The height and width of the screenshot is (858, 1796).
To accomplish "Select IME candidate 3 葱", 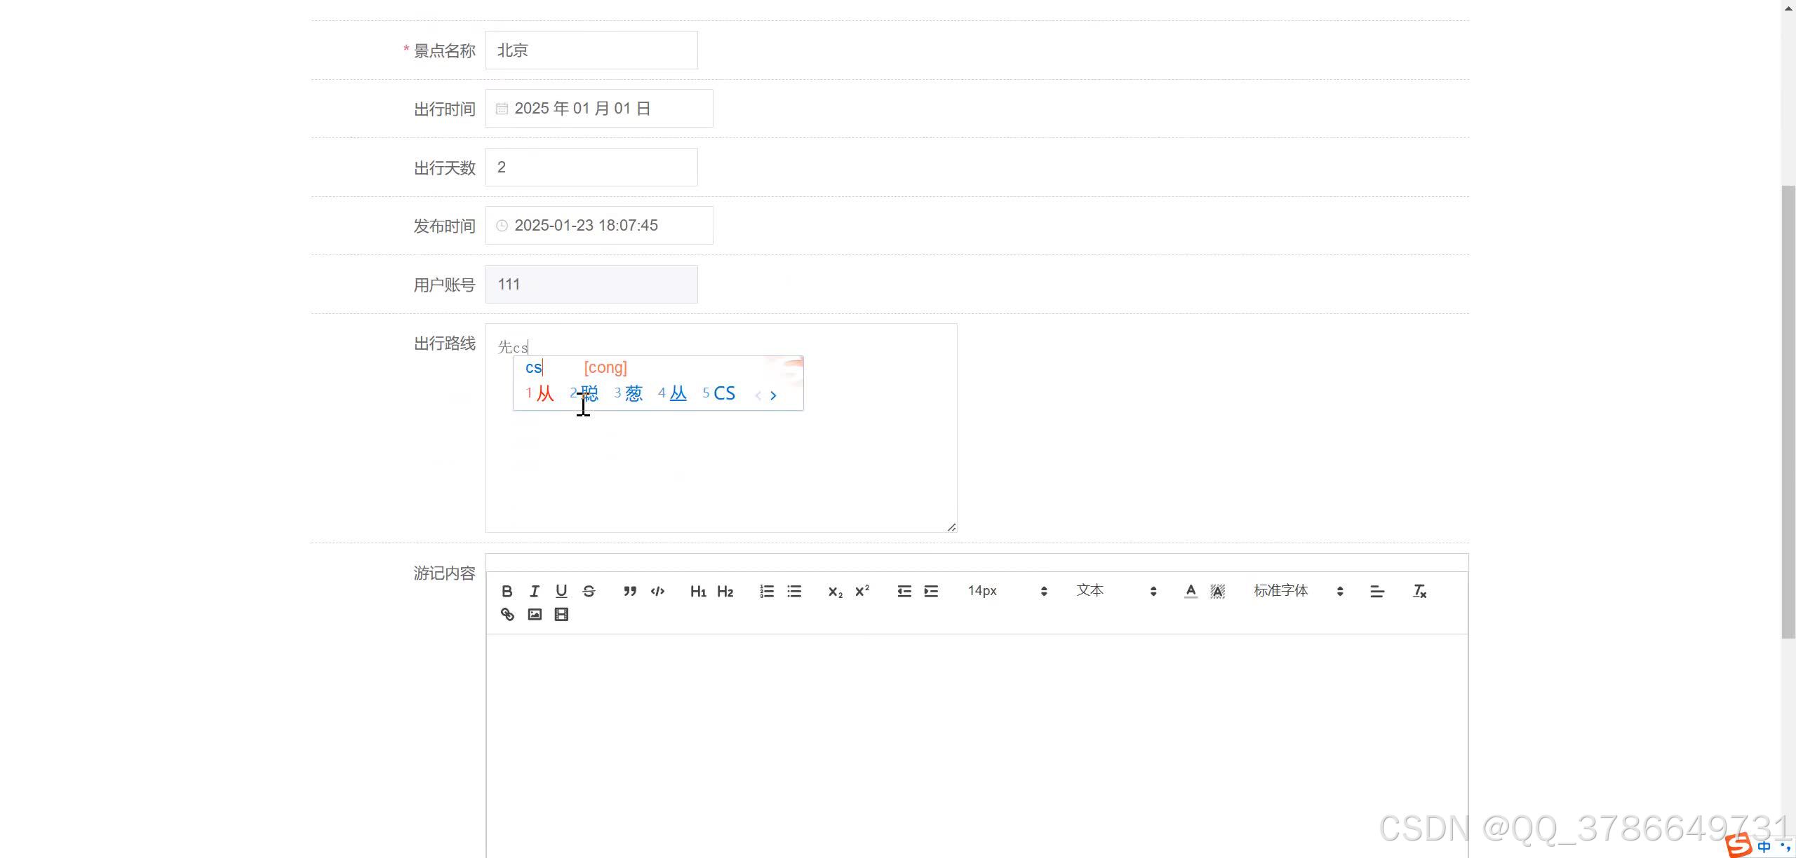I will click(x=629, y=393).
